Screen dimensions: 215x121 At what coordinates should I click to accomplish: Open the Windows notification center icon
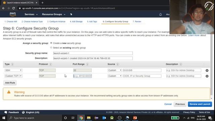pos(210,118)
